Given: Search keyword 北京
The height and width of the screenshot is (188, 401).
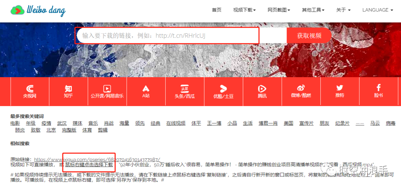Looking at the screenshot, I should tap(51, 130).
